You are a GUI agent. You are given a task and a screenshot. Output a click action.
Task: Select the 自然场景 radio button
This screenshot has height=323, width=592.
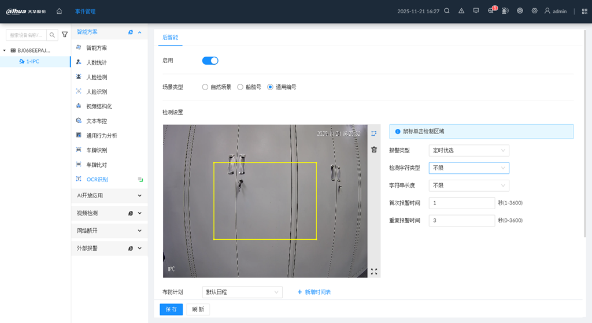205,87
